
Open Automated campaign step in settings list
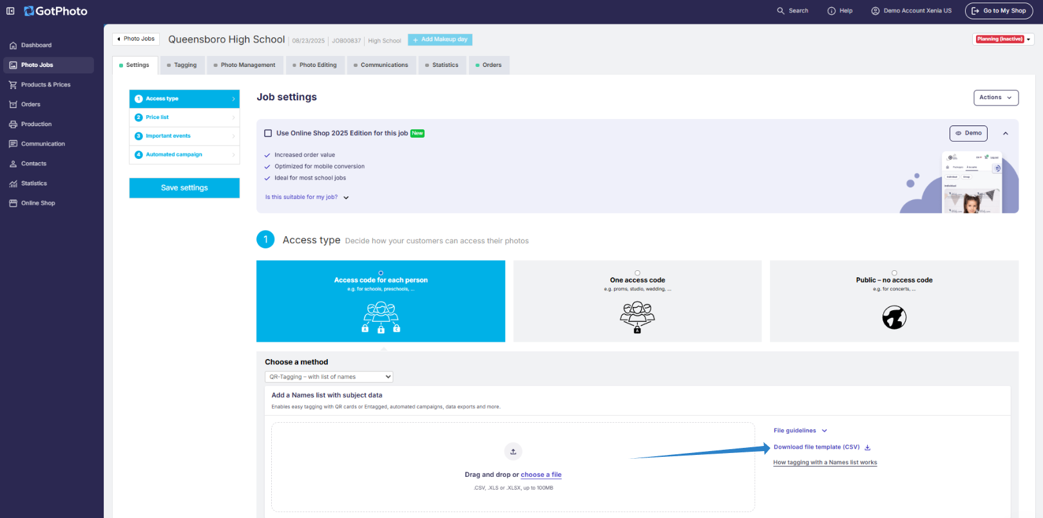(x=184, y=154)
